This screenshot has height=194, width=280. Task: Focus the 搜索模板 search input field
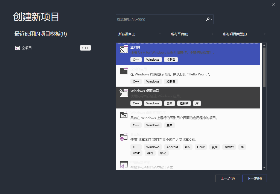160,19
